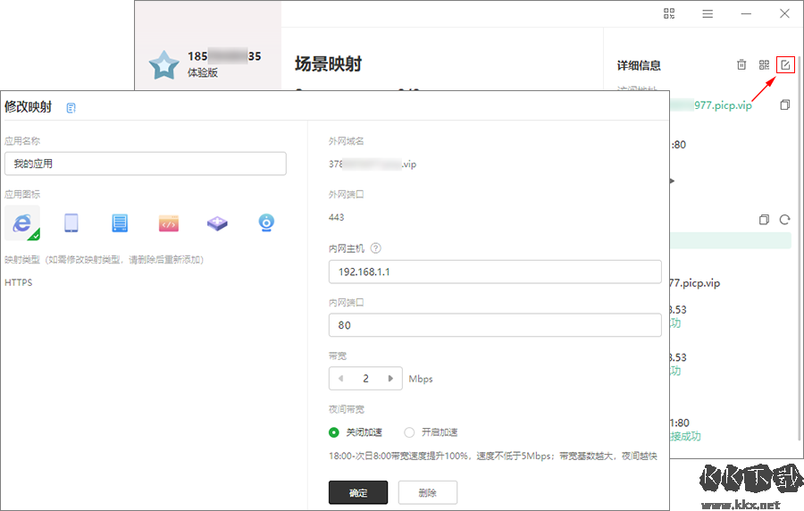
Task: Decrease bandwidth with left arrow
Action: 340,378
